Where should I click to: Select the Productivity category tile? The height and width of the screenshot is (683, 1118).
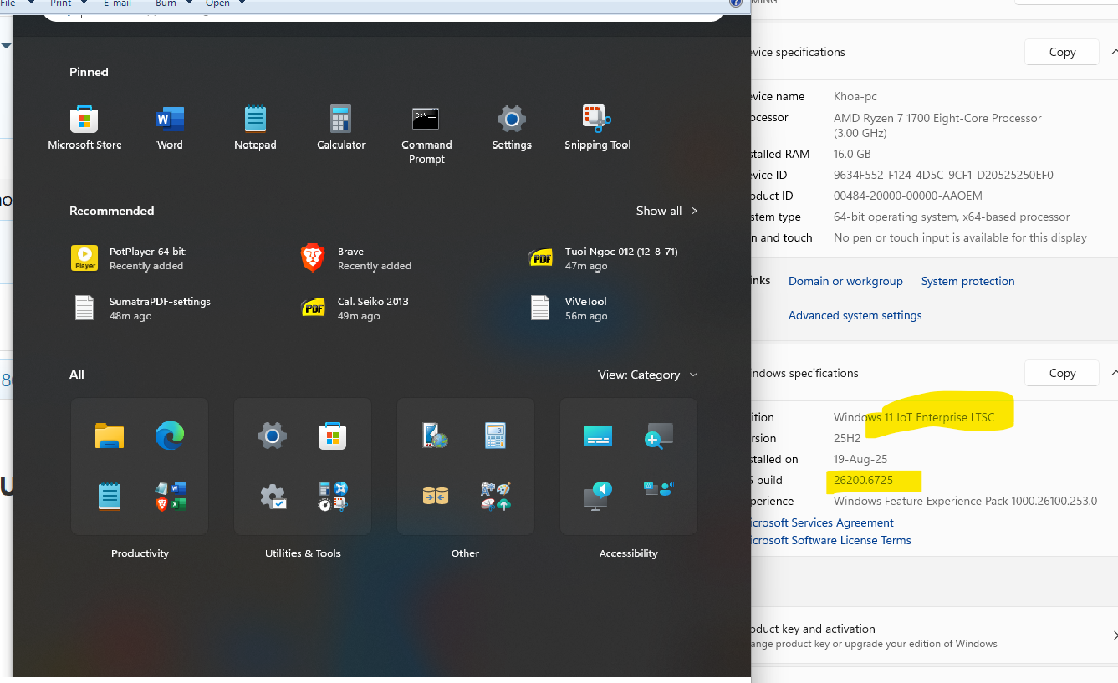click(x=140, y=466)
